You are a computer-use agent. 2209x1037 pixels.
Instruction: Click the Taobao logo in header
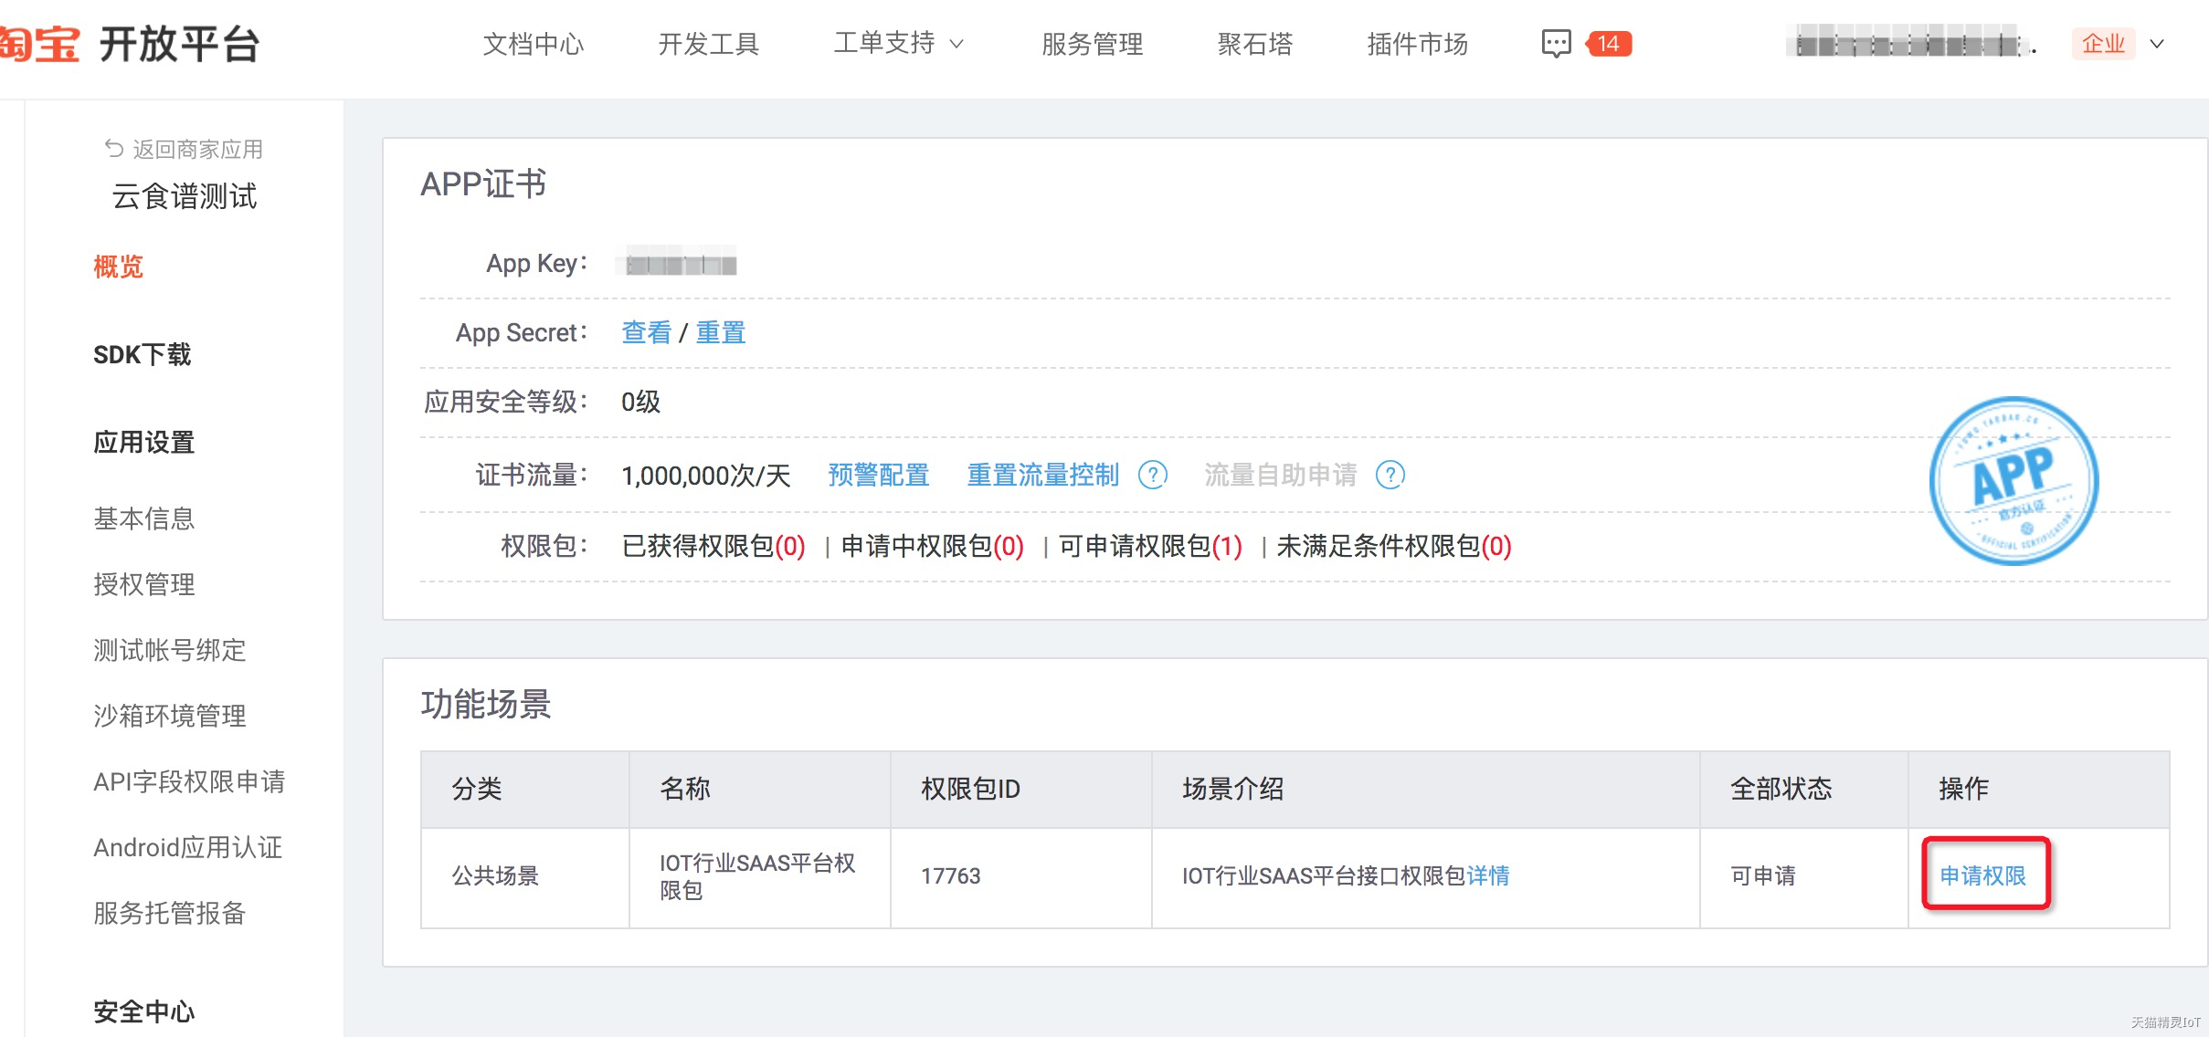[x=39, y=44]
